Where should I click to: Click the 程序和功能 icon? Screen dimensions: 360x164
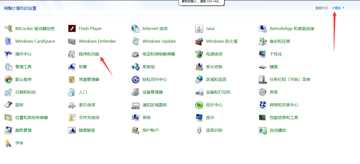(72, 54)
